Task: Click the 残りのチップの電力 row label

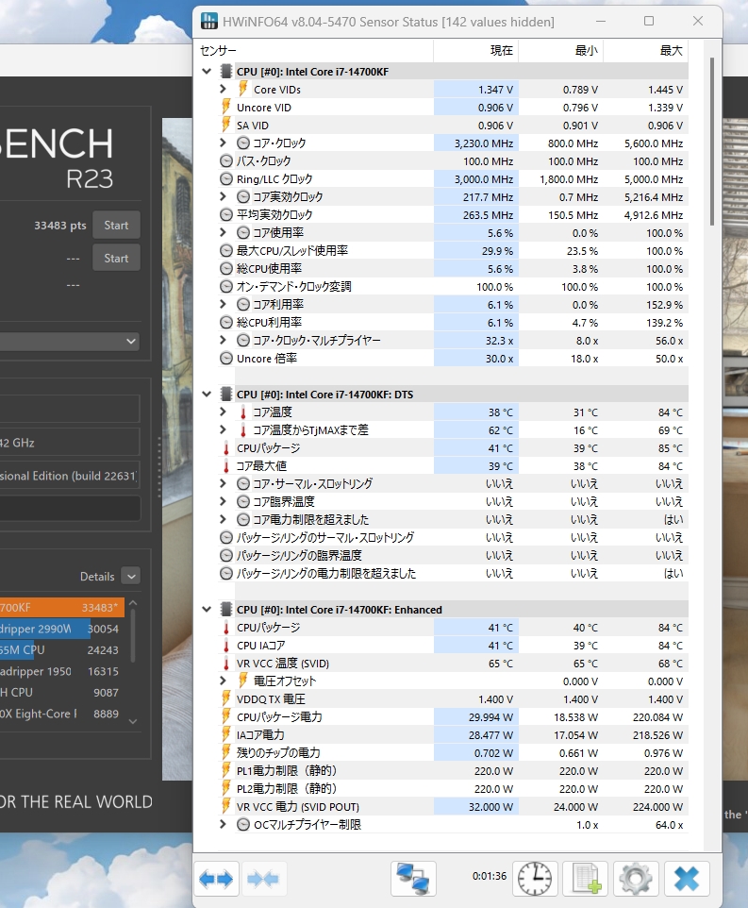Action: click(278, 753)
